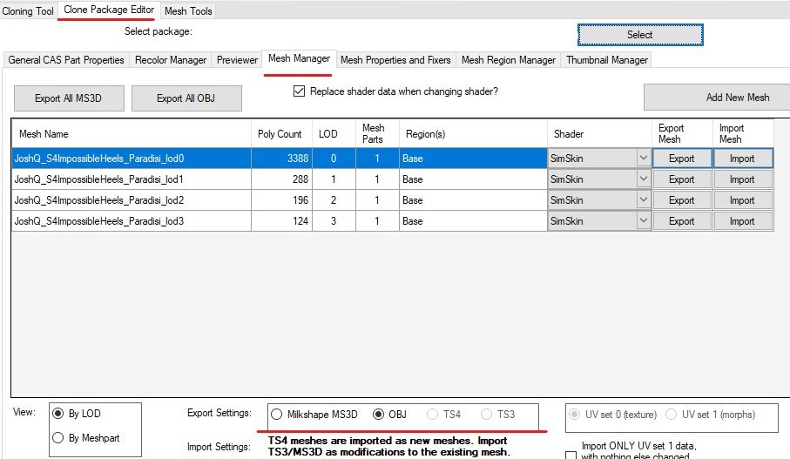This screenshot has height=459, width=790.
Task: Open Shader dropdown for lod2 mesh
Action: (x=644, y=200)
